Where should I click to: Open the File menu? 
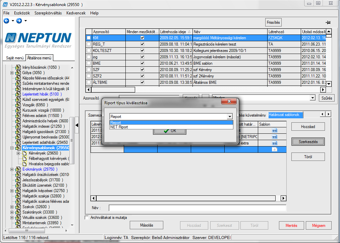(x=6, y=13)
